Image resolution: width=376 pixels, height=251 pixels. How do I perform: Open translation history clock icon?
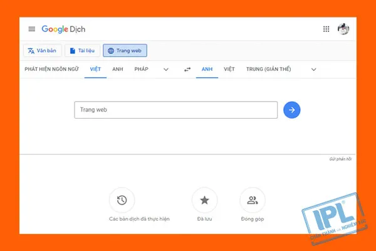pos(122,200)
